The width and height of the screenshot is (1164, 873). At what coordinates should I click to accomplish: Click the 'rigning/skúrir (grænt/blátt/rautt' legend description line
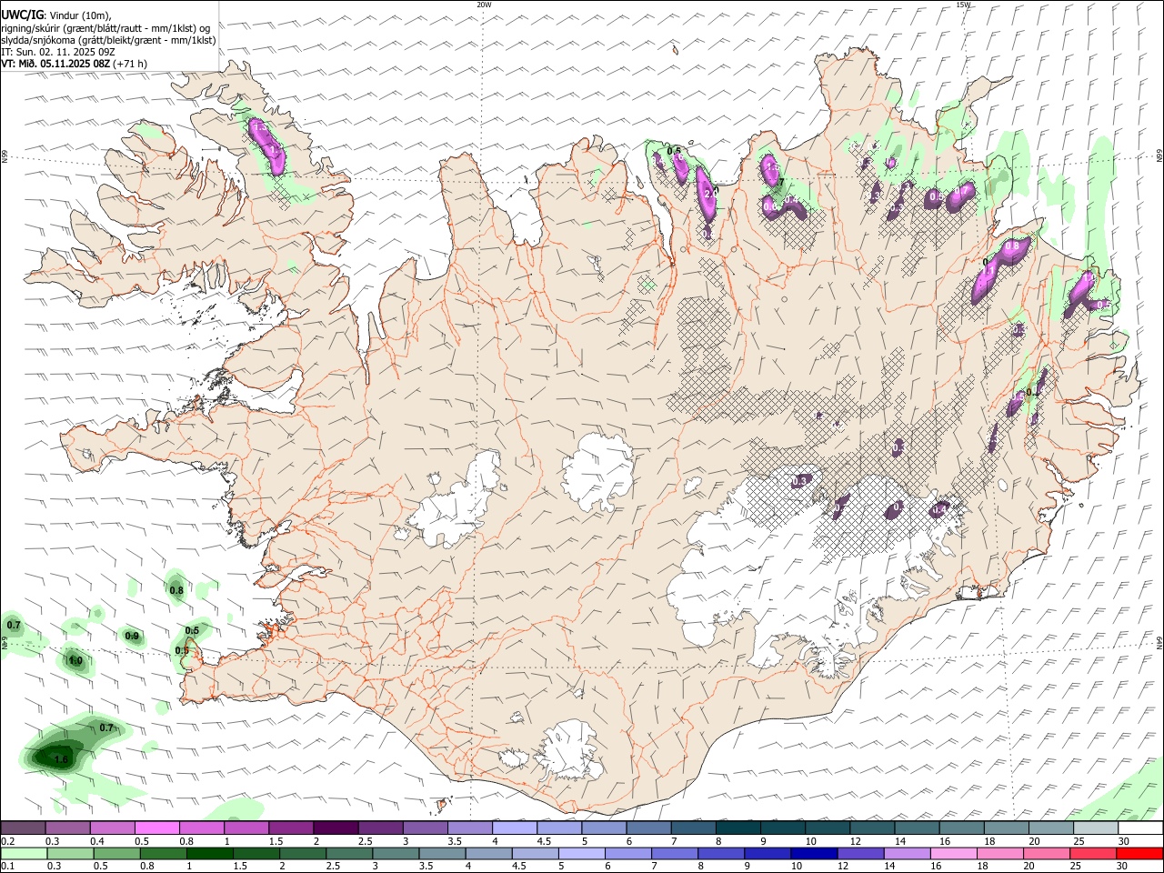106,28
